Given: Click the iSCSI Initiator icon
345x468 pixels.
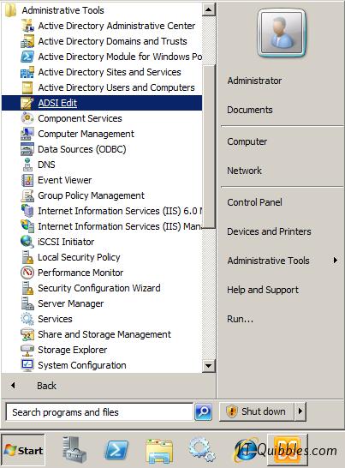Looking at the screenshot, I should pyautogui.click(x=27, y=242).
